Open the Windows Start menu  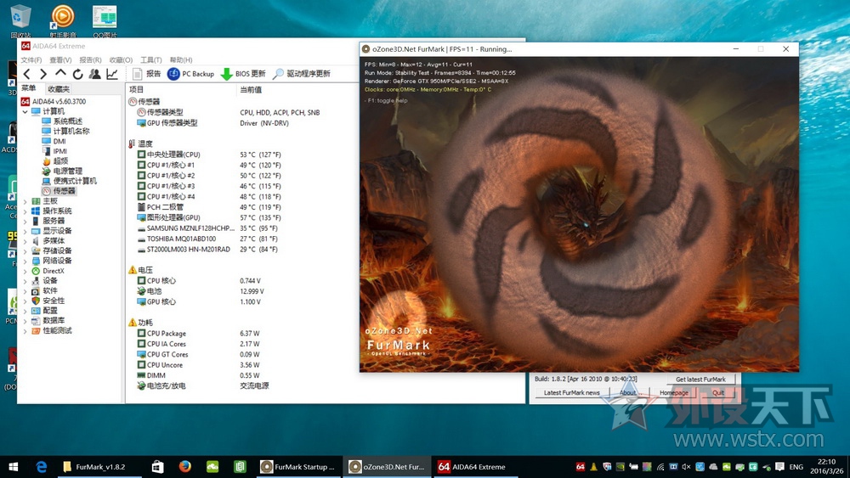coord(13,467)
